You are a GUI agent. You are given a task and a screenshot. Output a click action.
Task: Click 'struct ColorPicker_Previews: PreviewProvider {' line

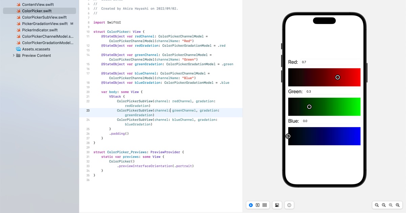pos(139,152)
